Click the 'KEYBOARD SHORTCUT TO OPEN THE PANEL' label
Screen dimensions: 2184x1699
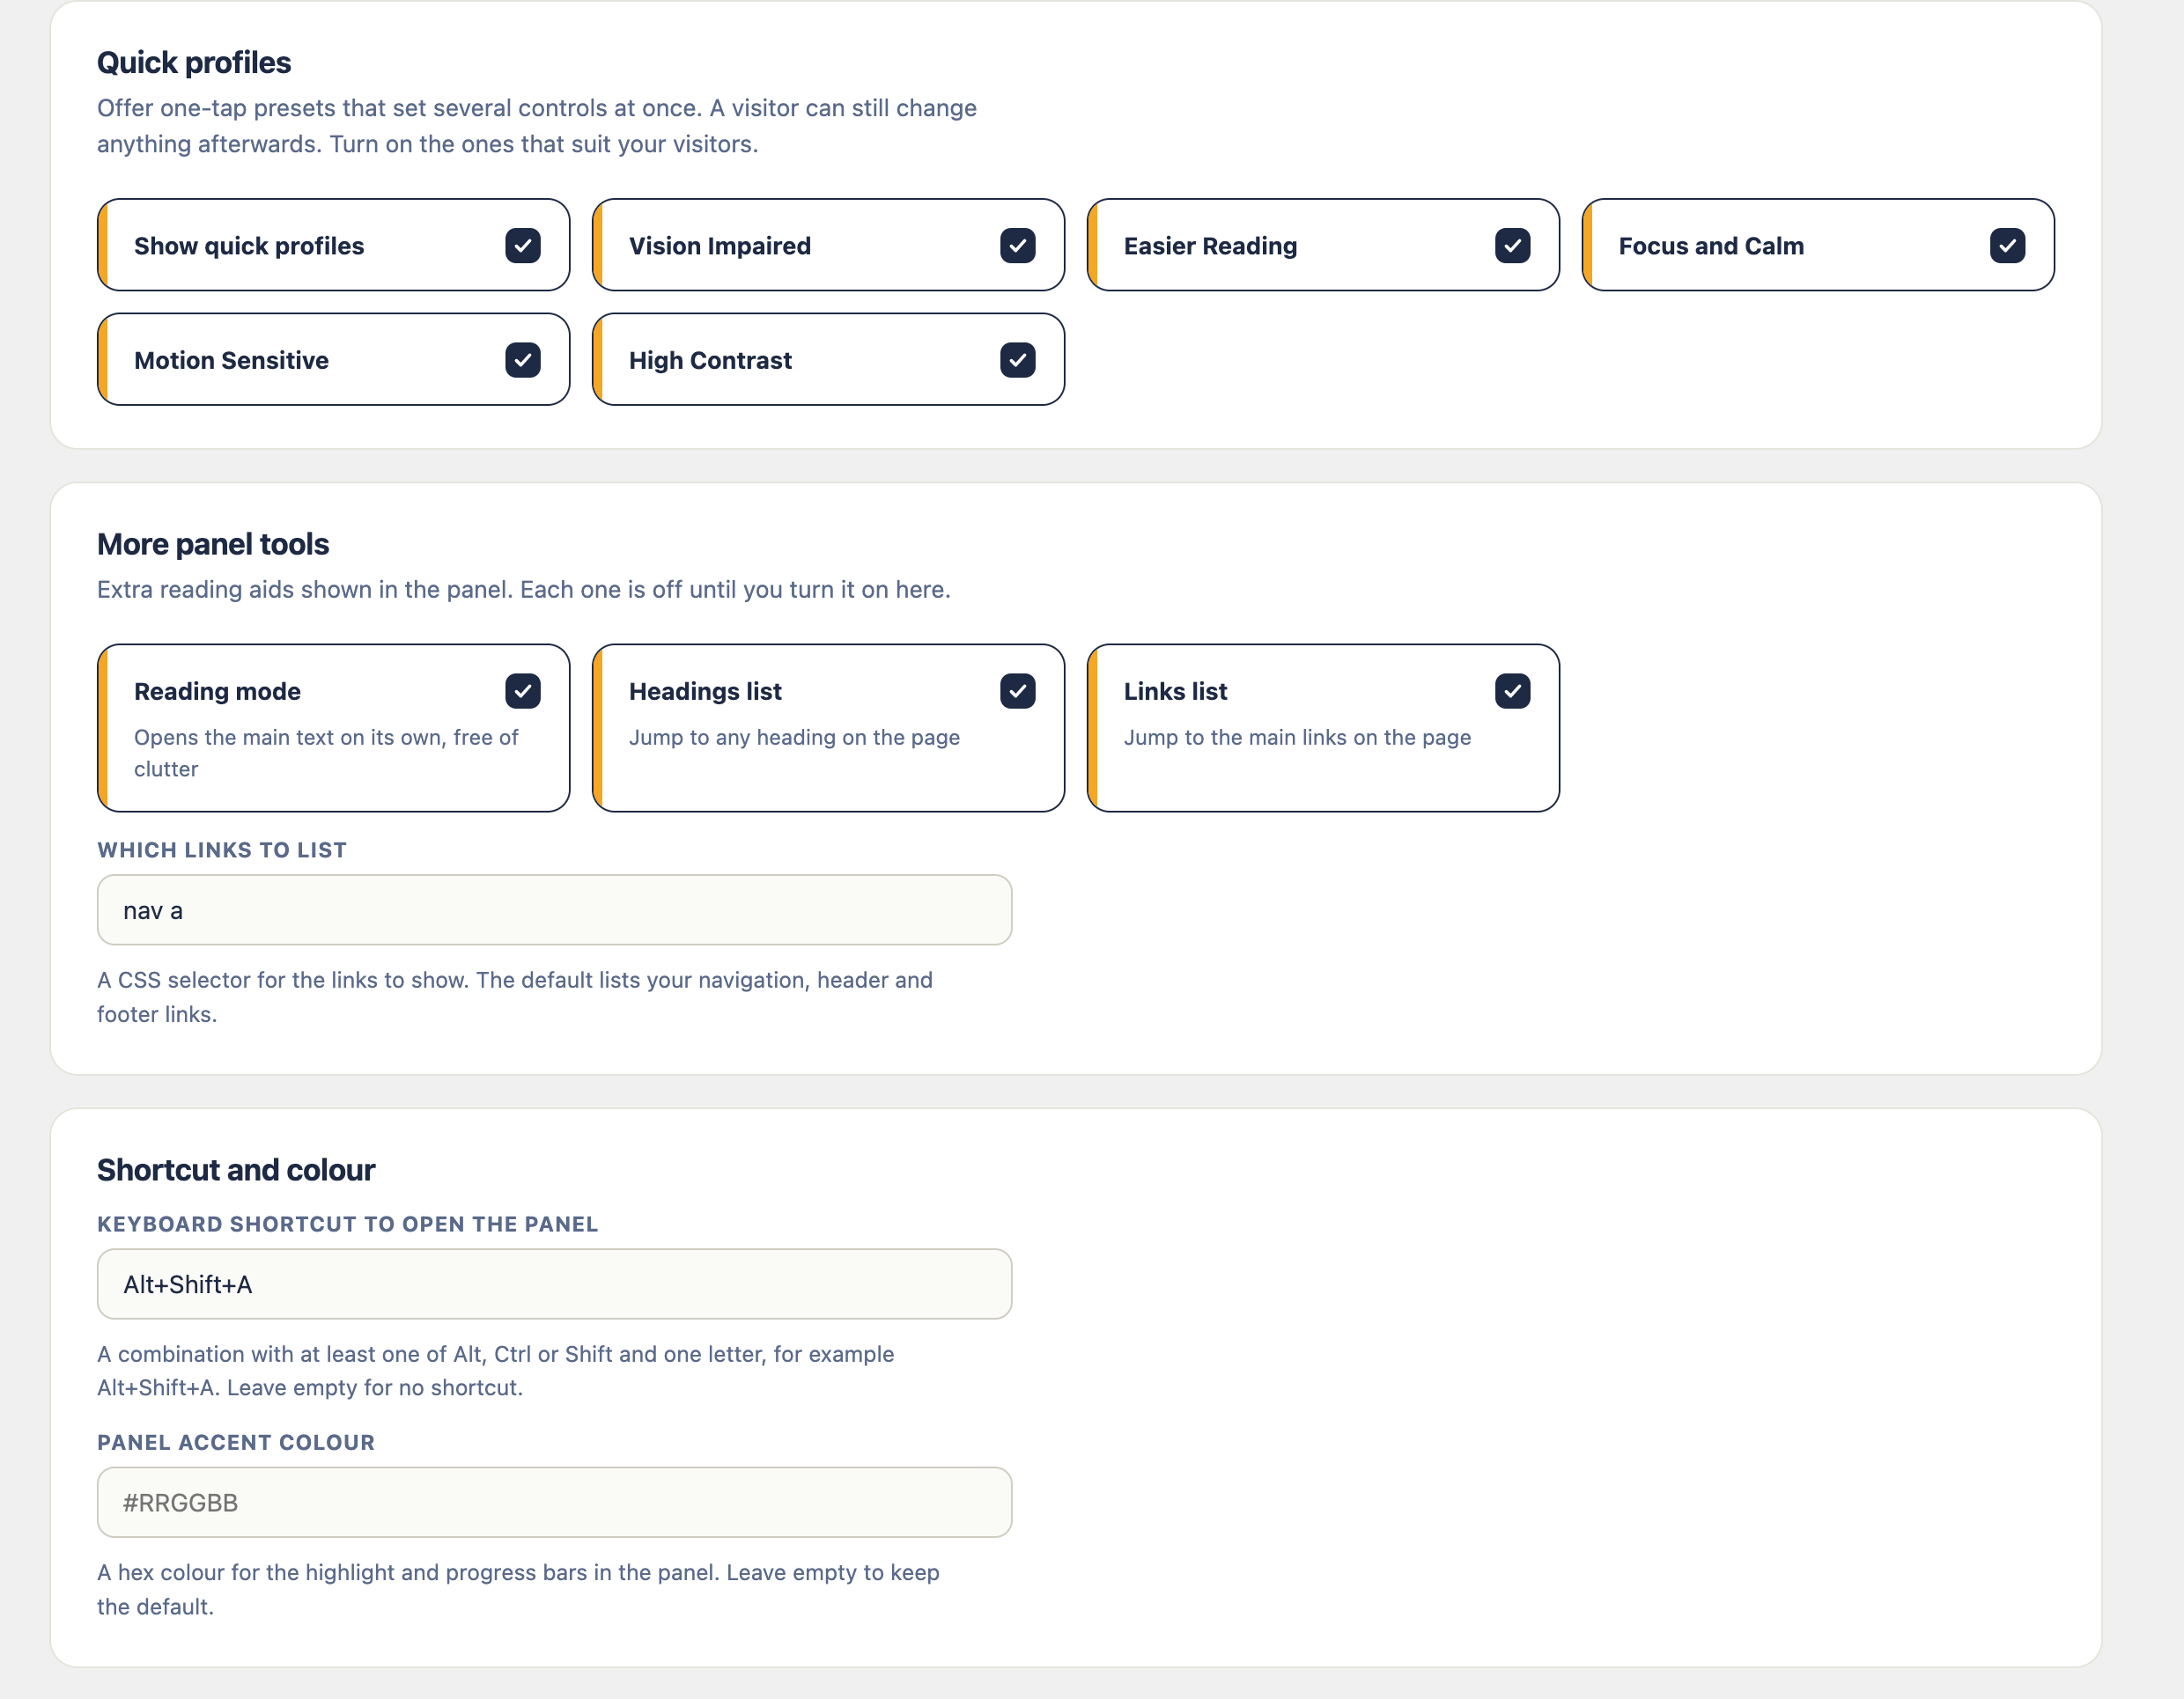pos(347,1225)
